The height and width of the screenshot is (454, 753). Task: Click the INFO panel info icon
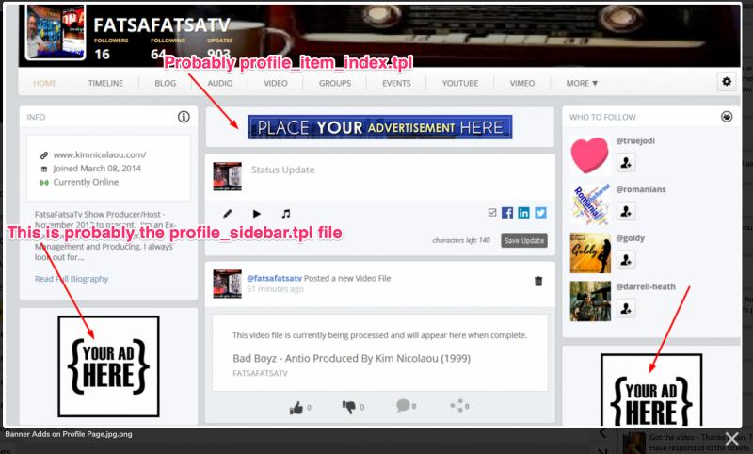point(184,117)
